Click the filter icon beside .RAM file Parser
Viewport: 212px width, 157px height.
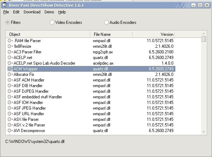[10, 41]
